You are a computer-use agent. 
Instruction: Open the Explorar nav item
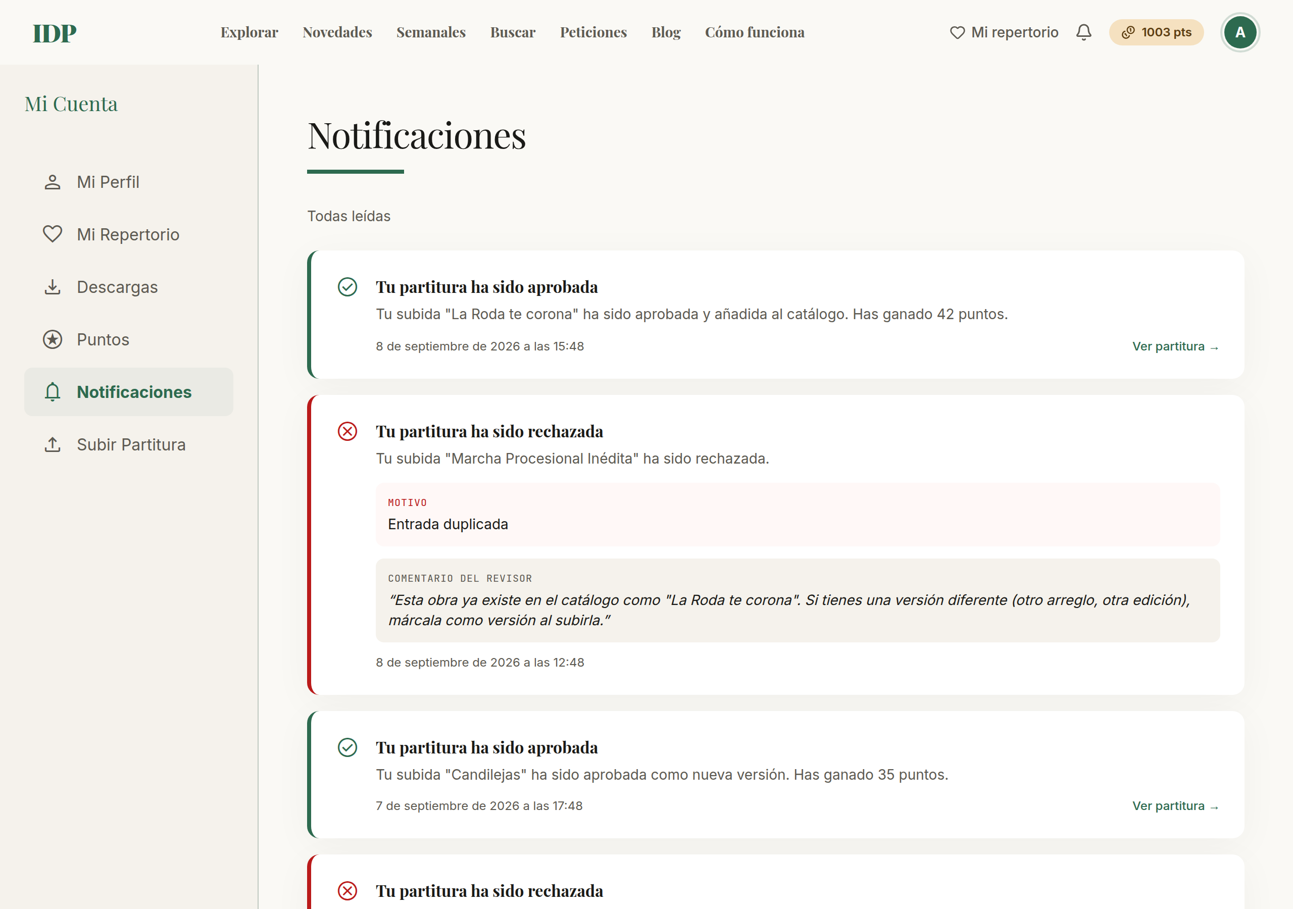(x=250, y=33)
